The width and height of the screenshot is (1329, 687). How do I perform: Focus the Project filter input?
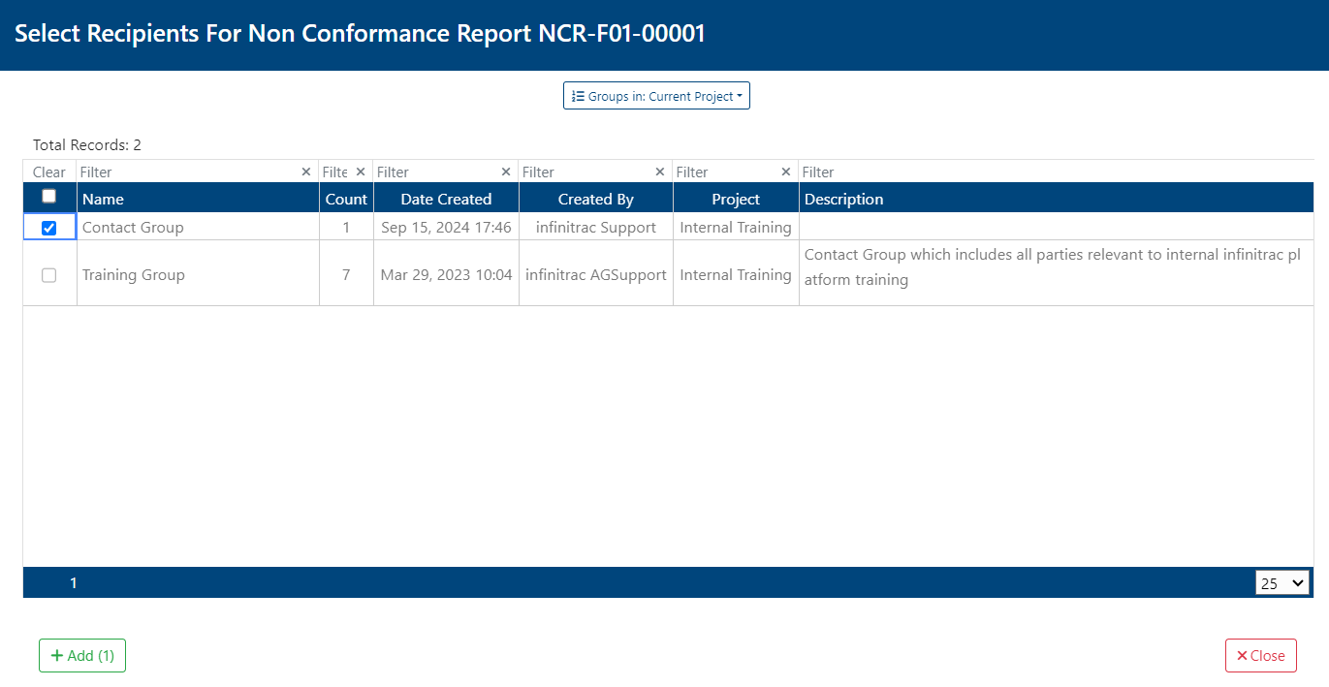tap(727, 172)
